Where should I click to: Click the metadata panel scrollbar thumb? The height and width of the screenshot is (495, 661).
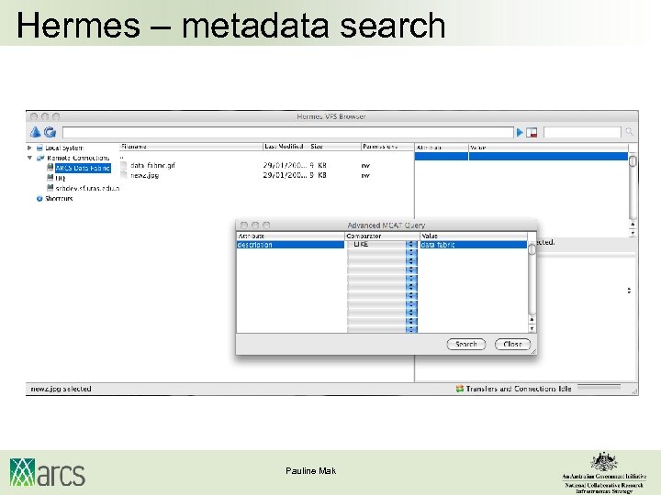633,161
